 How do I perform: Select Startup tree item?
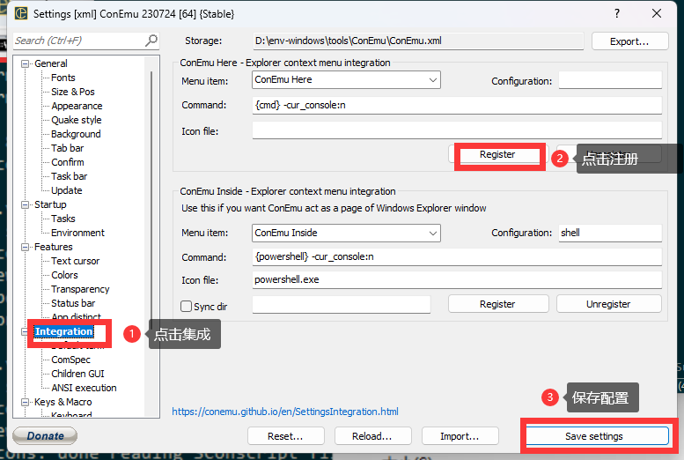pyautogui.click(x=50, y=204)
